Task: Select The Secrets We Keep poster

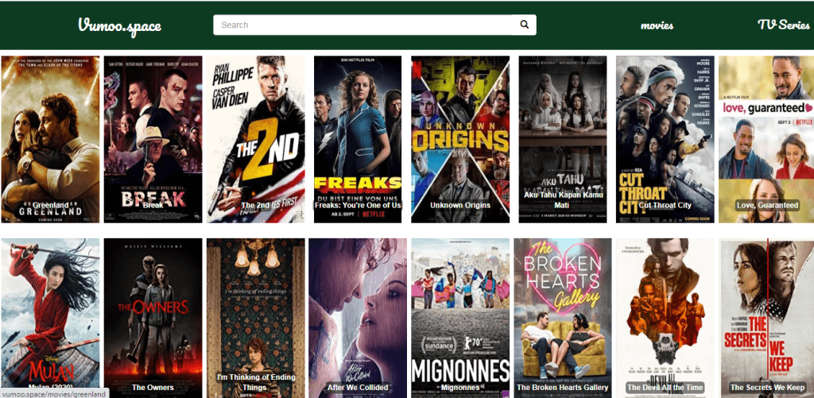Action: [766, 318]
